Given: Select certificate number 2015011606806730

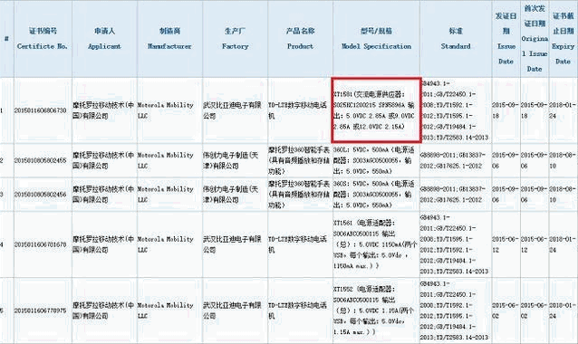Looking at the screenshot, I should pyautogui.click(x=40, y=110).
